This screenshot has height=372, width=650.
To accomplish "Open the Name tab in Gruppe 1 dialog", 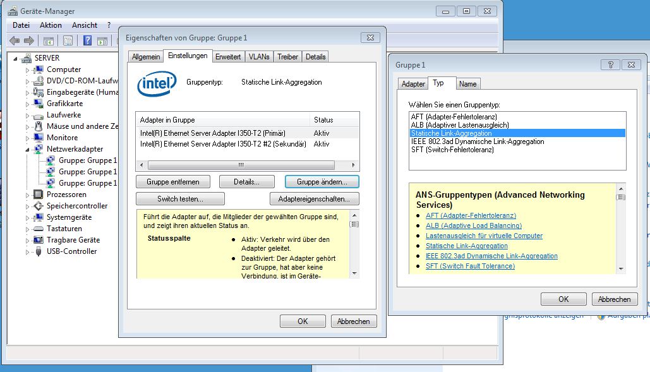I will click(467, 83).
